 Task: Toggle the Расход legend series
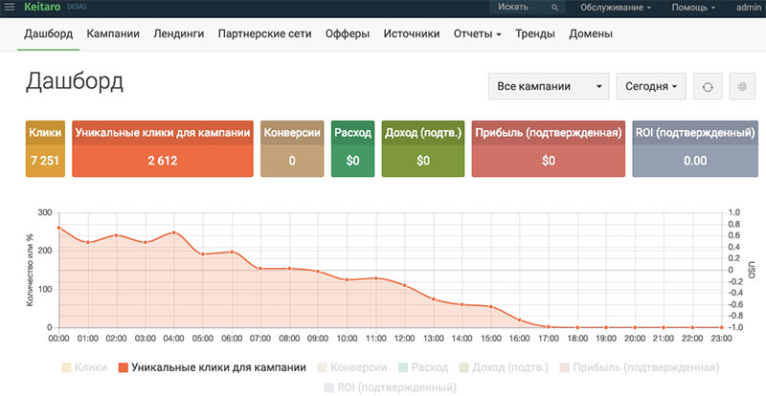(x=424, y=366)
